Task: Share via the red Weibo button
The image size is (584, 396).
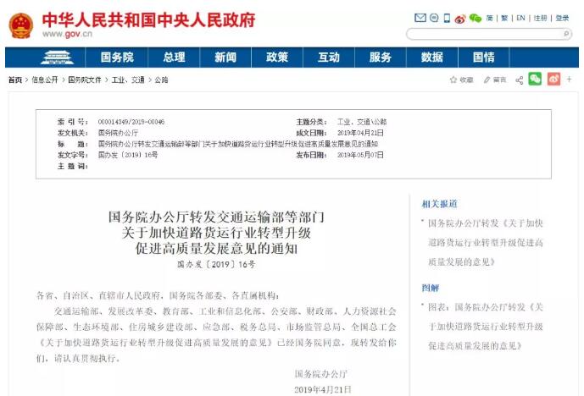Action: (x=553, y=79)
